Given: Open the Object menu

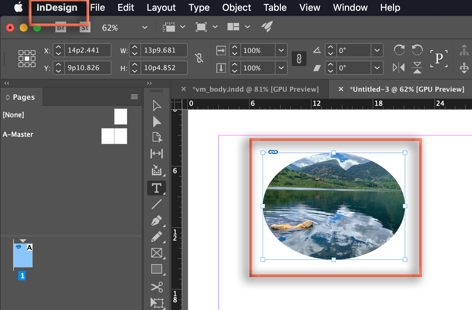Looking at the screenshot, I should (236, 7).
